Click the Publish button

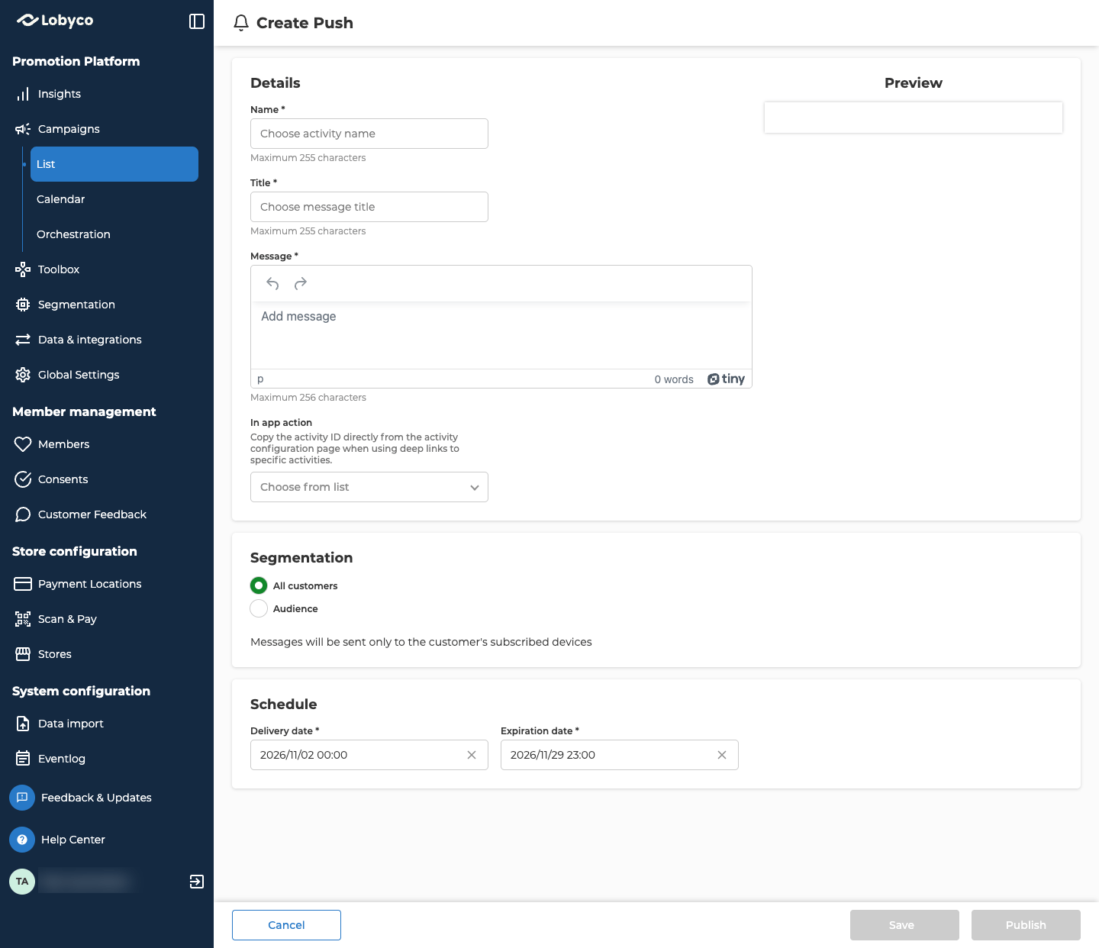point(1026,925)
